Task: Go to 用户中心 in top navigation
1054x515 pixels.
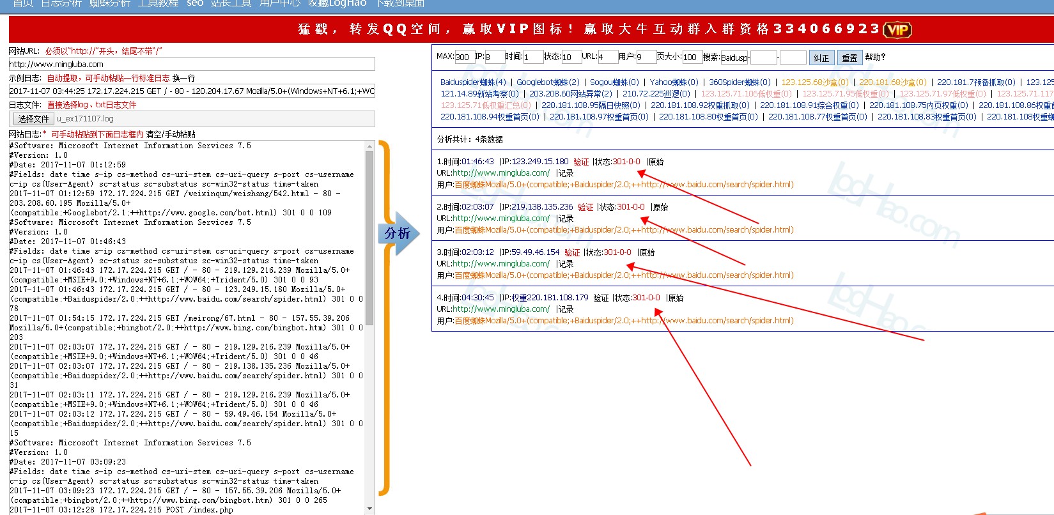Action: pyautogui.click(x=279, y=3)
